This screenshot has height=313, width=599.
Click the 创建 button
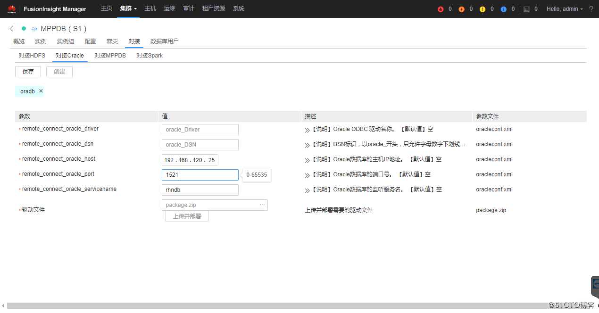click(x=59, y=72)
